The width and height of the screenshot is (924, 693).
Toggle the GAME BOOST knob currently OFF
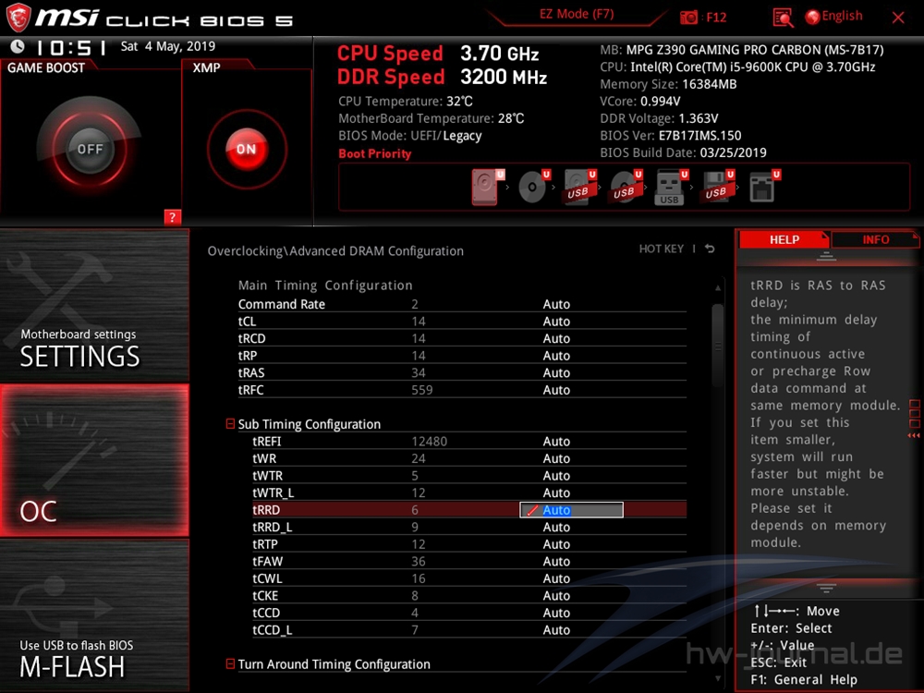pyautogui.click(x=90, y=149)
